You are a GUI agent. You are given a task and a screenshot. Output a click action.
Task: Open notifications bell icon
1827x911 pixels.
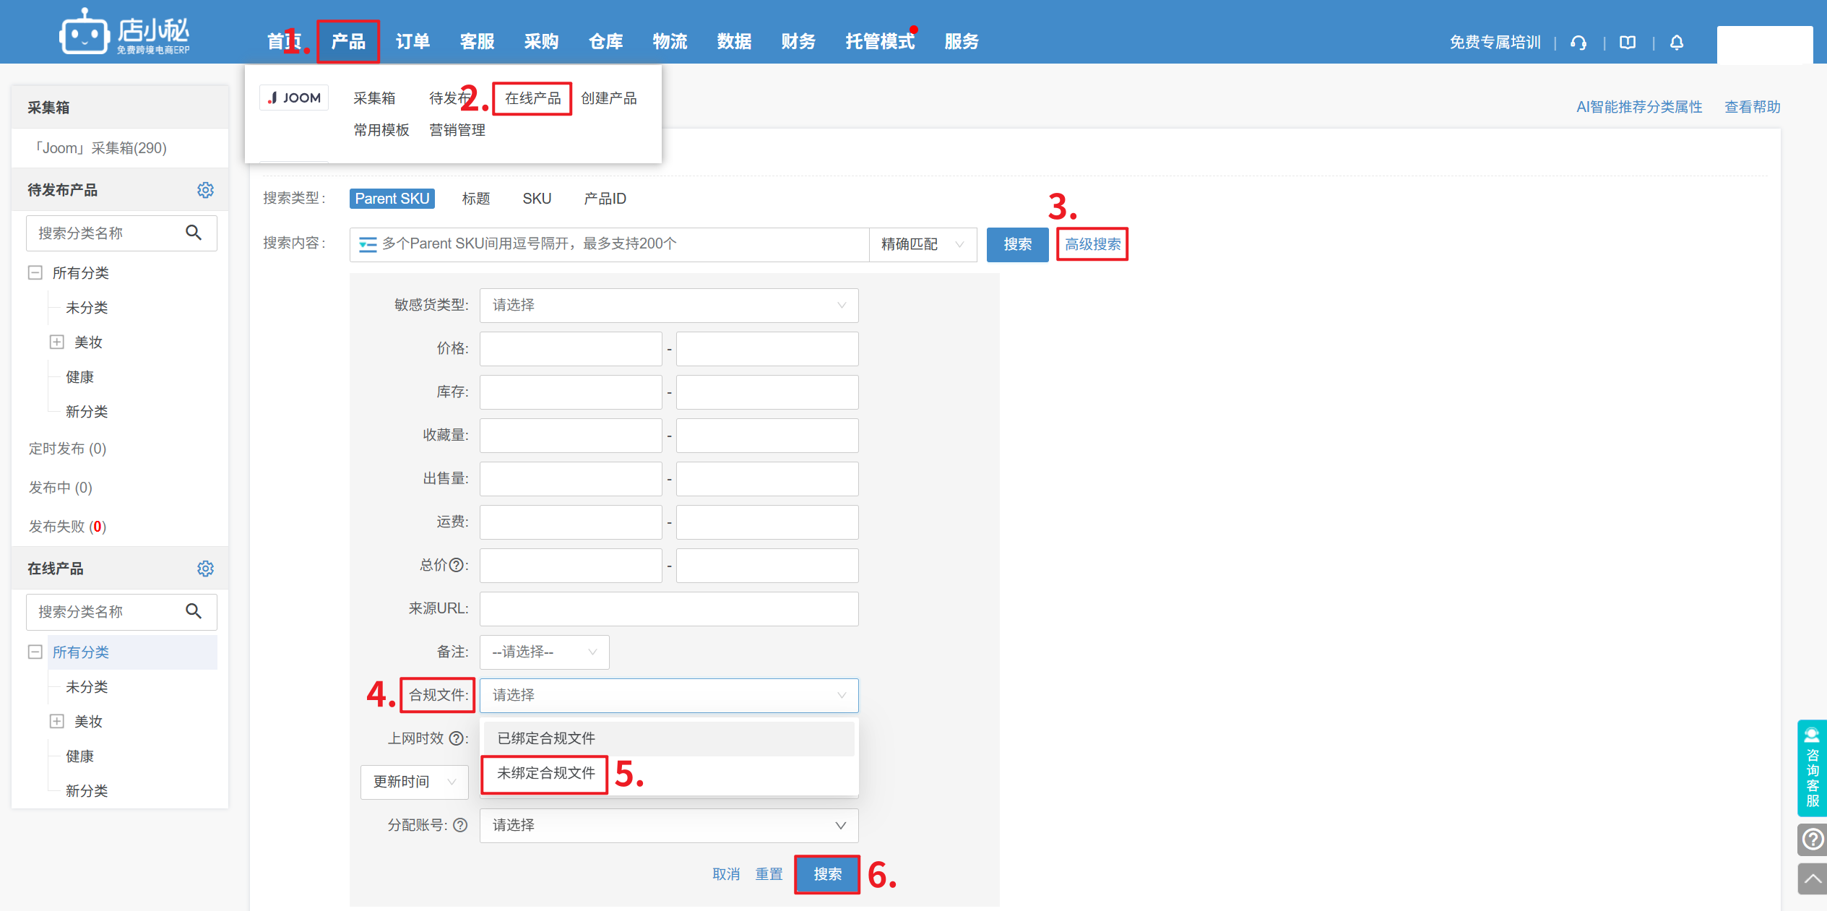point(1677,43)
